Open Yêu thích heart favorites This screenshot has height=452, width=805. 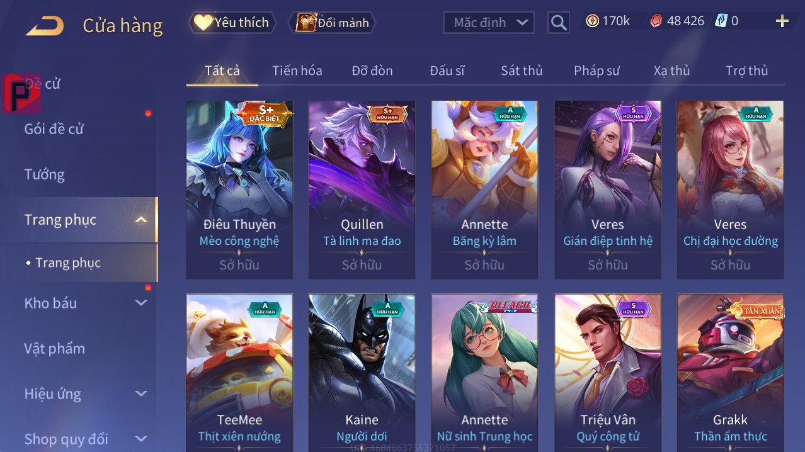tap(232, 23)
